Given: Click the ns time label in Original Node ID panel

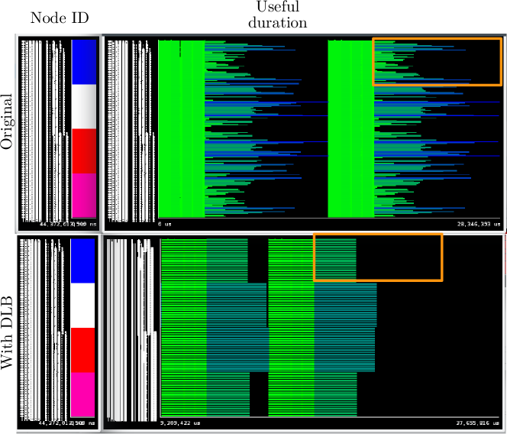Looking at the screenshot, I should (68, 224).
